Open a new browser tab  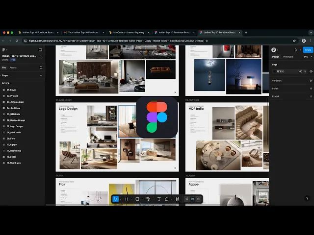(x=246, y=33)
